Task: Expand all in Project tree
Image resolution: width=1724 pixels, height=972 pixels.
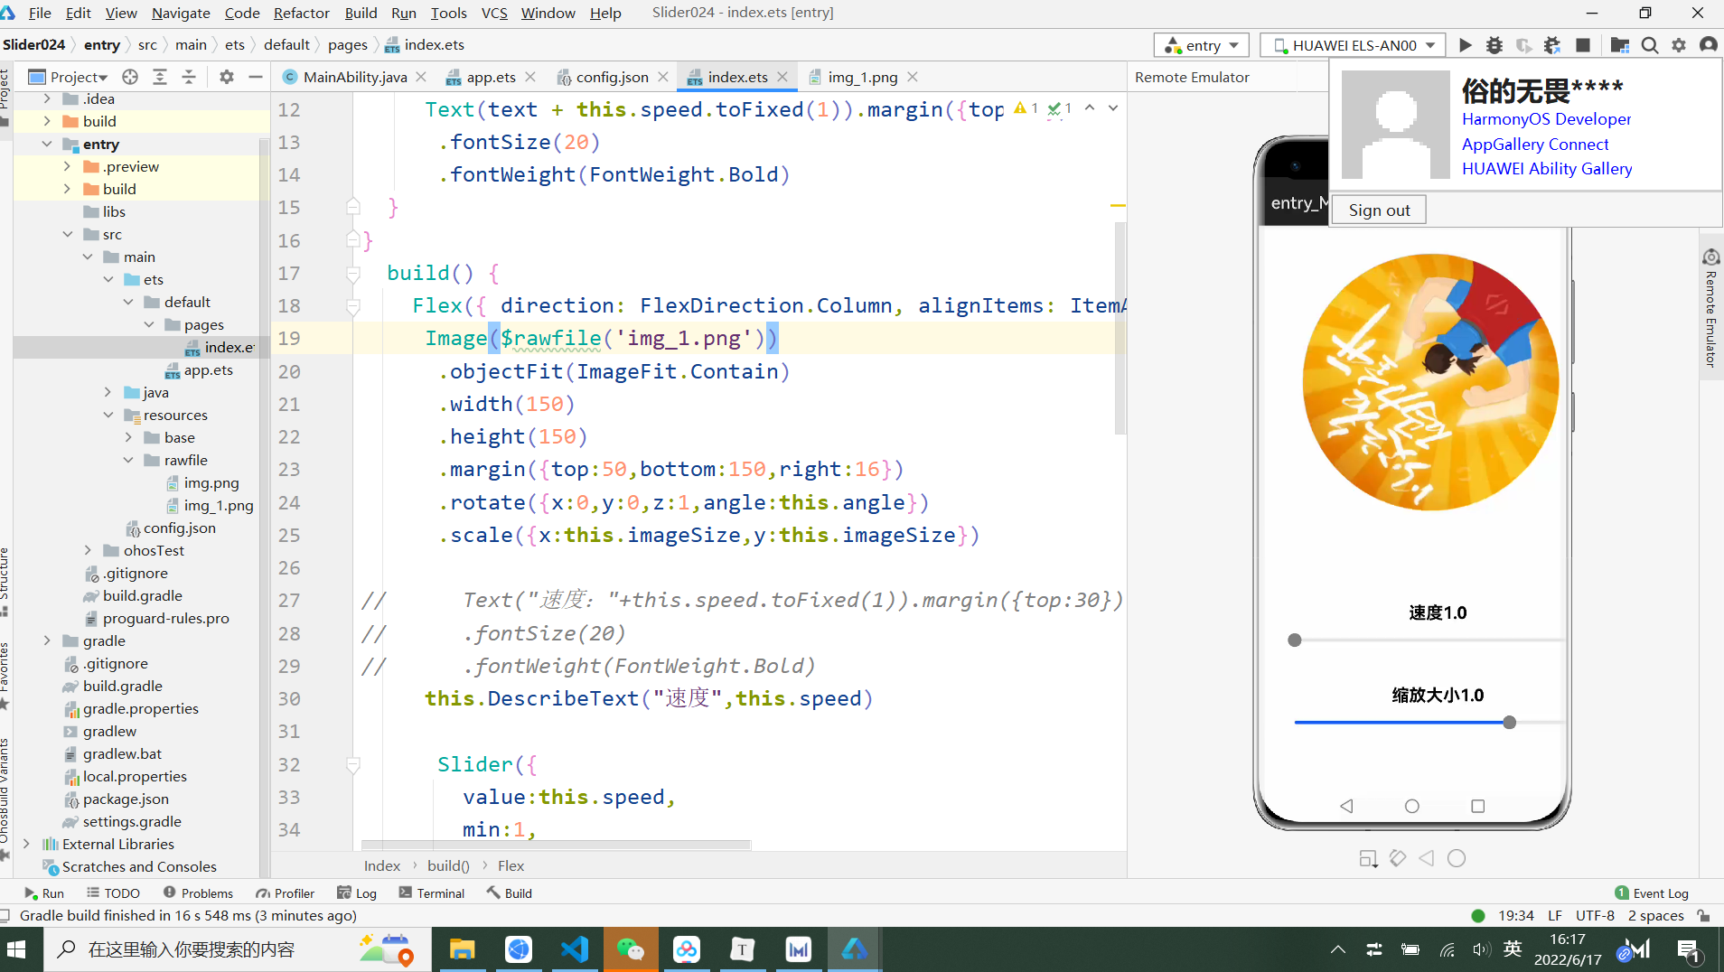Action: [160, 77]
